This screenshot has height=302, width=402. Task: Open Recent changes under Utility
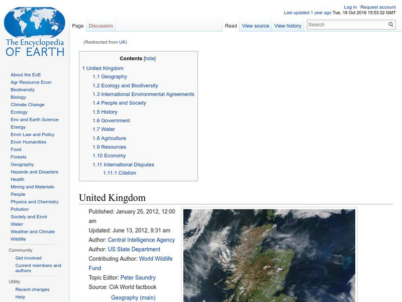pyautogui.click(x=32, y=289)
